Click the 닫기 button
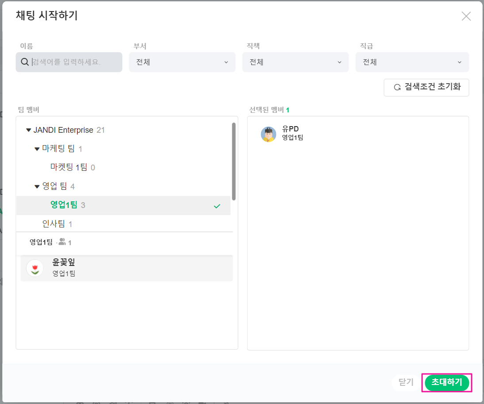The width and height of the screenshot is (484, 404). coord(406,382)
